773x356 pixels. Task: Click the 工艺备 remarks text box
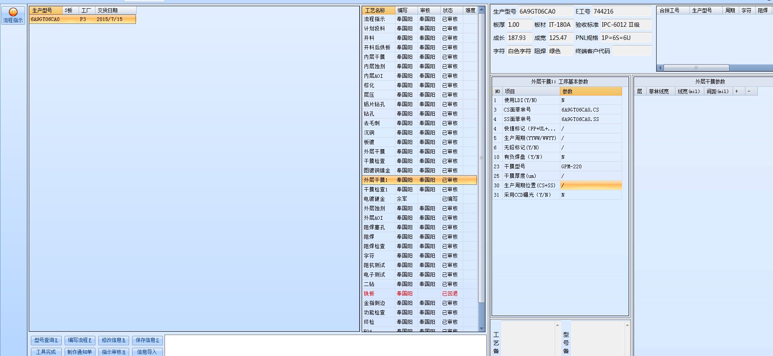[x=528, y=338]
